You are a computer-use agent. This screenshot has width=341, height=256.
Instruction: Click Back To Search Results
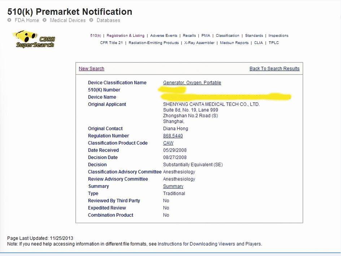point(274,69)
